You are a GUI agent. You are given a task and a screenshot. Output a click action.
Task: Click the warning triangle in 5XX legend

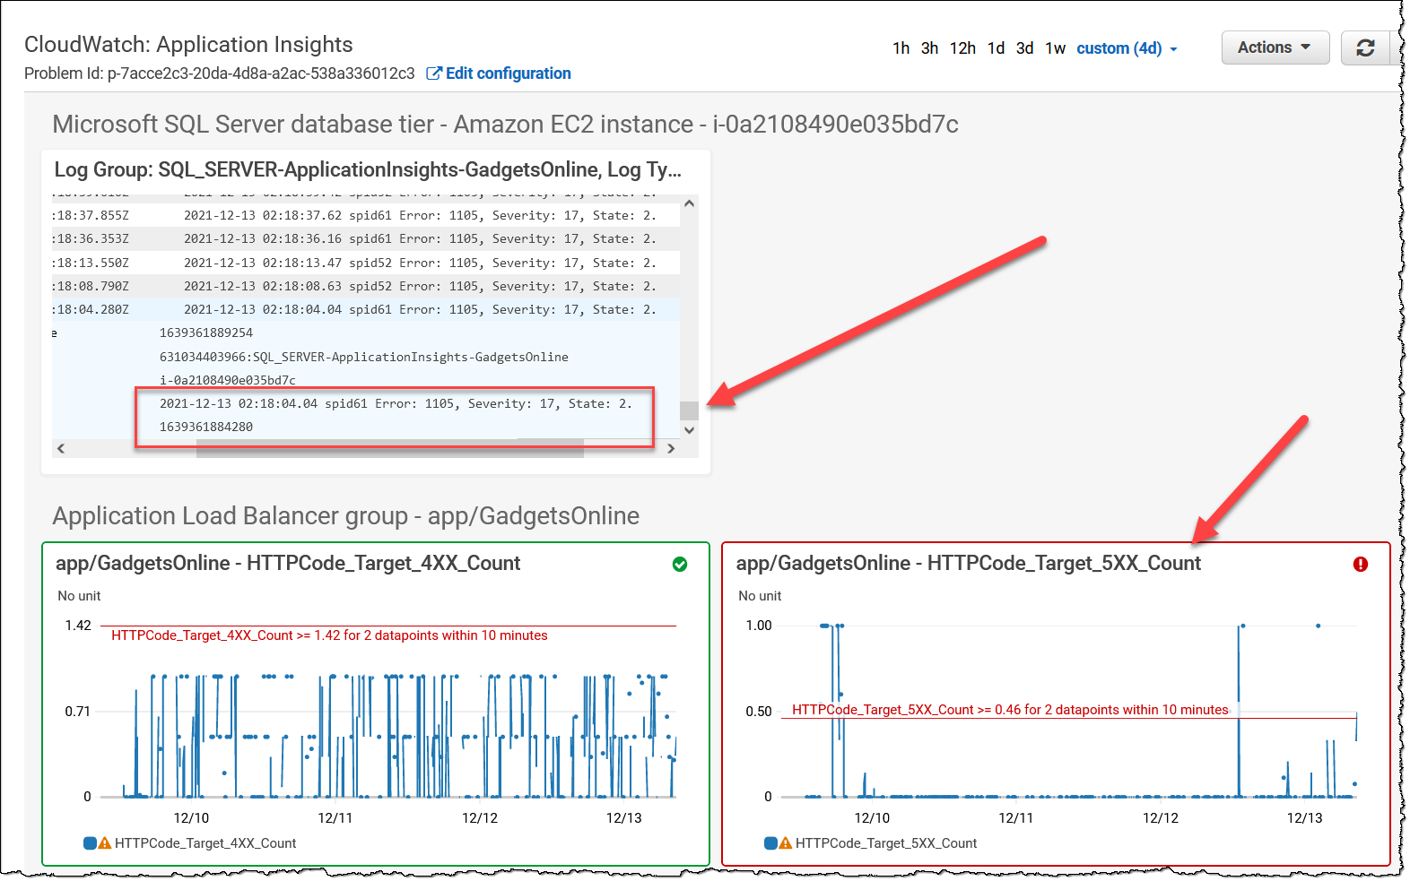pyautogui.click(x=786, y=843)
